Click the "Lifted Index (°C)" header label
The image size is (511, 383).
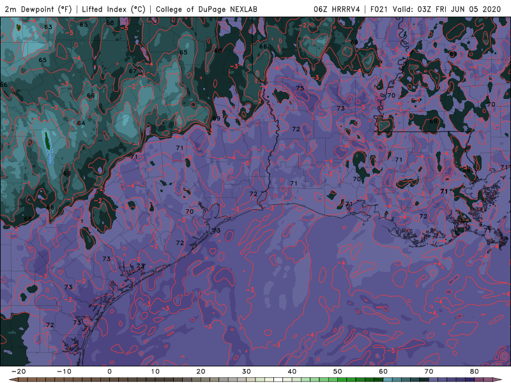[114, 9]
